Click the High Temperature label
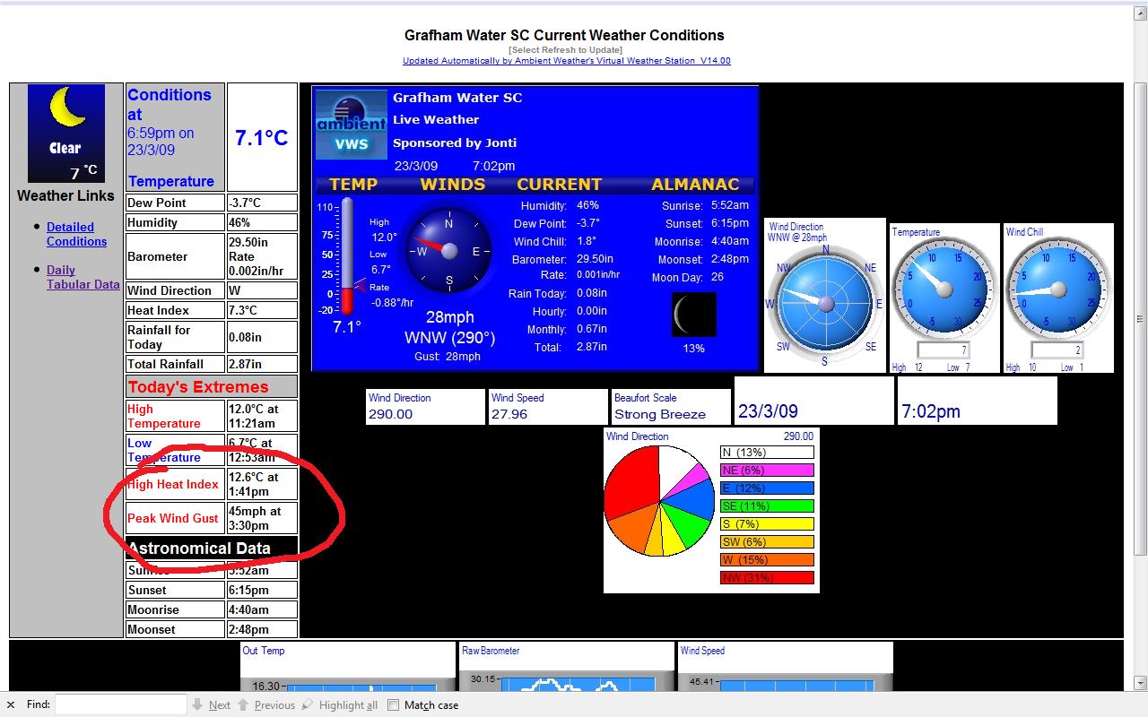This screenshot has width=1148, height=717. point(164,416)
